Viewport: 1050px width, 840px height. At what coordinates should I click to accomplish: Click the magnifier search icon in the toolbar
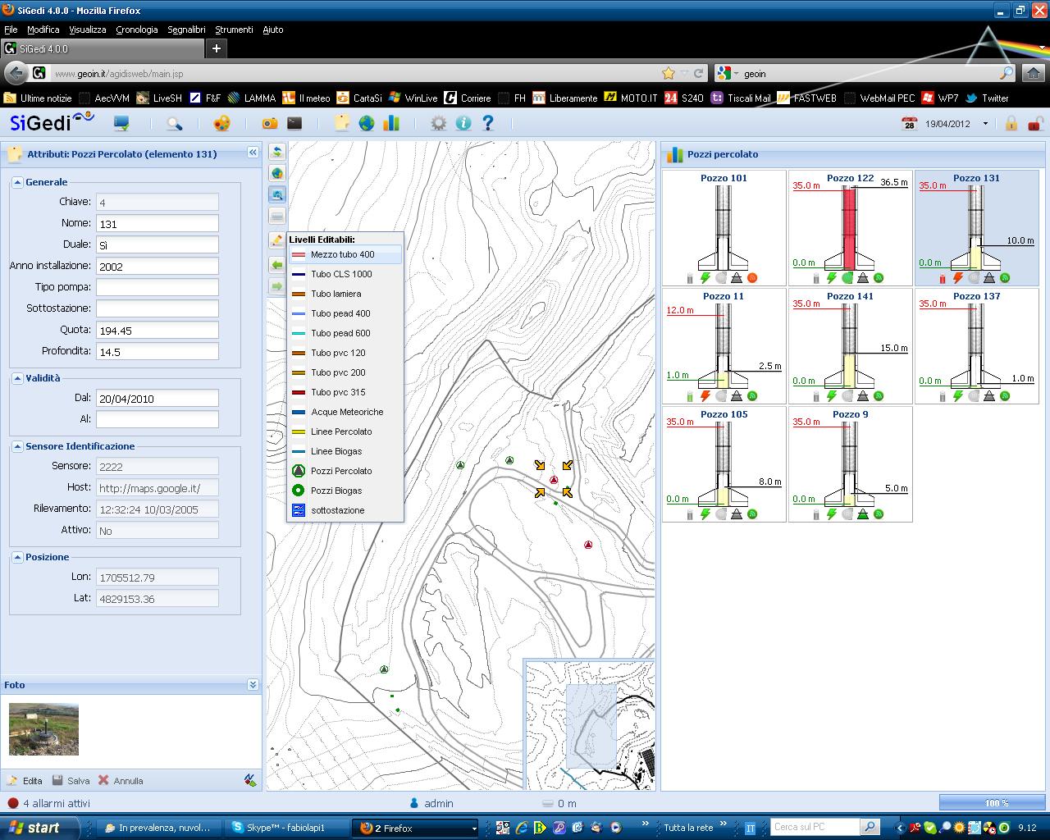[174, 124]
